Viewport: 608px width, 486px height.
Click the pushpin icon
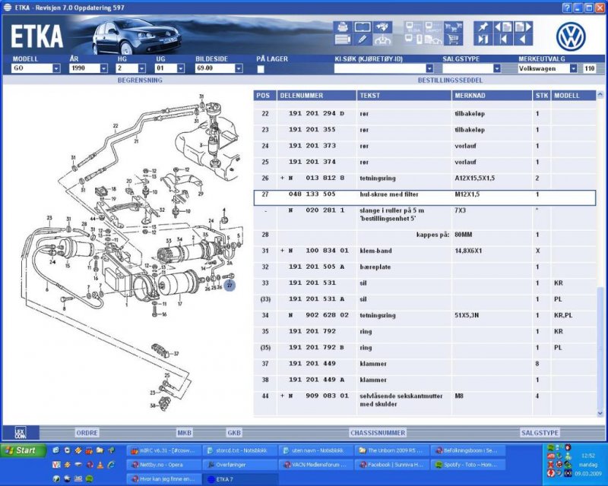[483, 27]
